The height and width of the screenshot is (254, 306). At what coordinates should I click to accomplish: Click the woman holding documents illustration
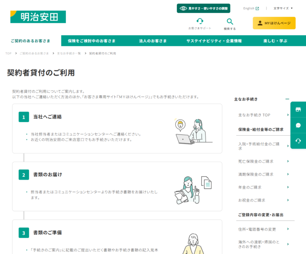pyautogui.click(x=193, y=190)
